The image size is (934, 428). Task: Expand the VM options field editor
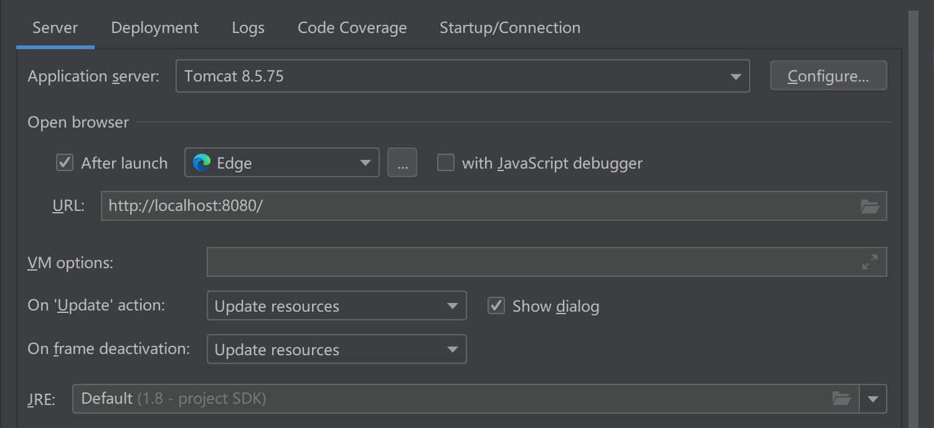[870, 262]
